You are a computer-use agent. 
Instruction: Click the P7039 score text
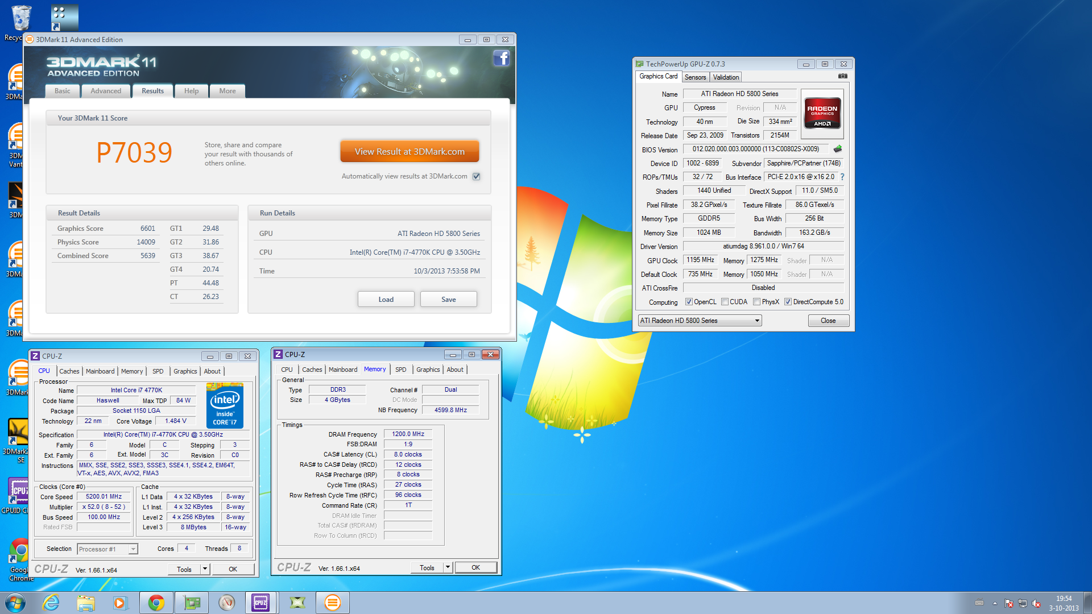[x=134, y=152]
